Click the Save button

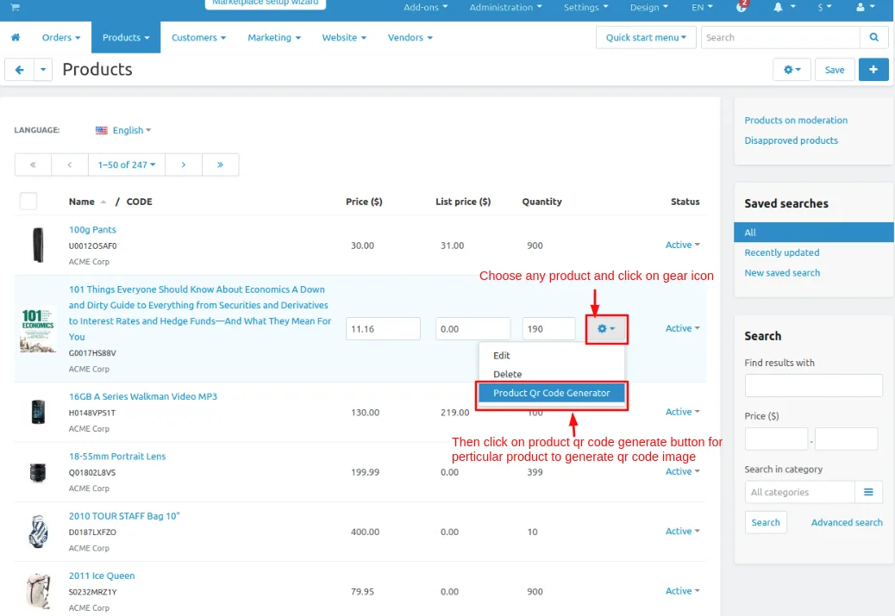click(x=834, y=70)
